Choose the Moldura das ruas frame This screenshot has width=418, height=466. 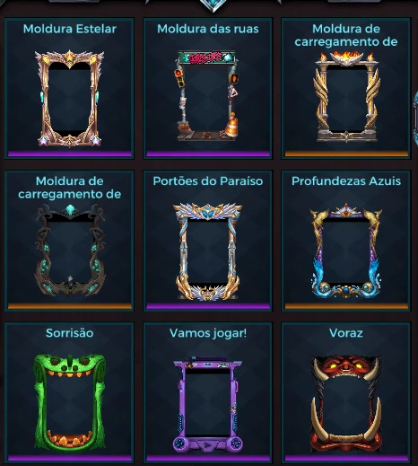coord(208,88)
